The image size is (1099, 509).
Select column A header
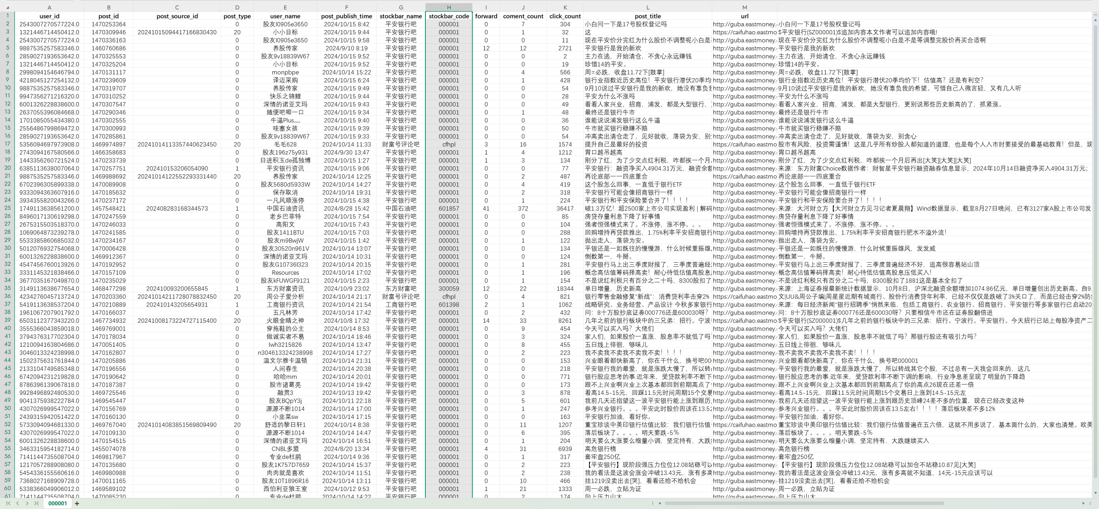pyautogui.click(x=49, y=7)
